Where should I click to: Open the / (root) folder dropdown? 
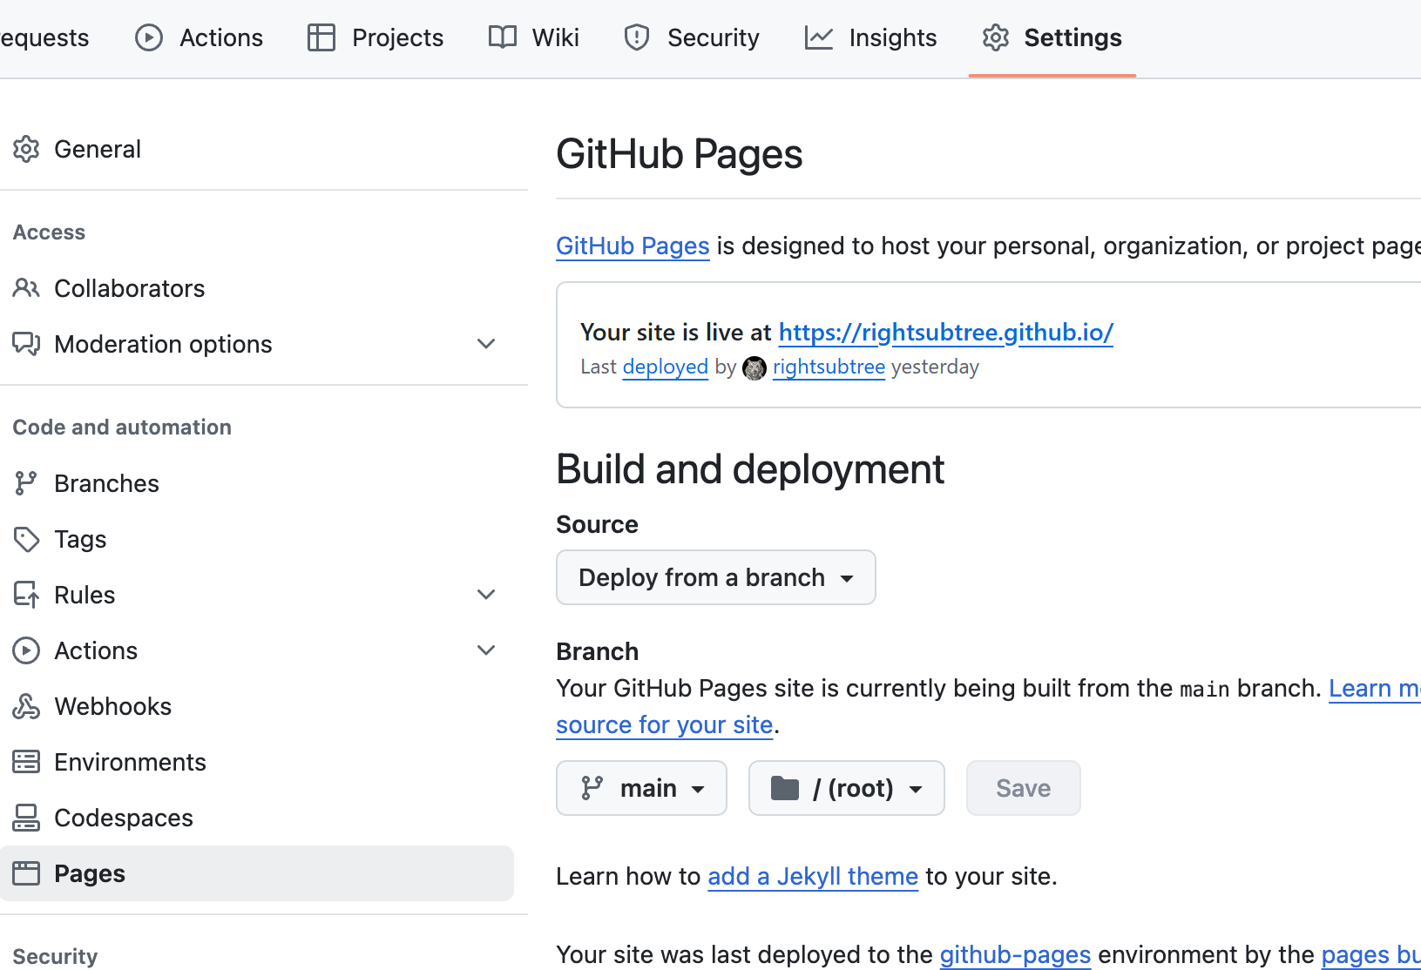coord(847,788)
